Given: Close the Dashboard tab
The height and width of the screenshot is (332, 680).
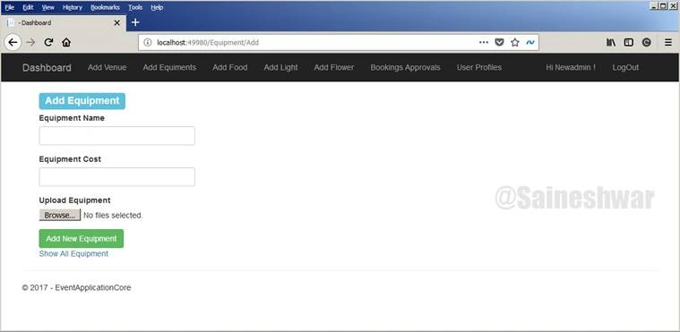Looking at the screenshot, I should pos(116,23).
